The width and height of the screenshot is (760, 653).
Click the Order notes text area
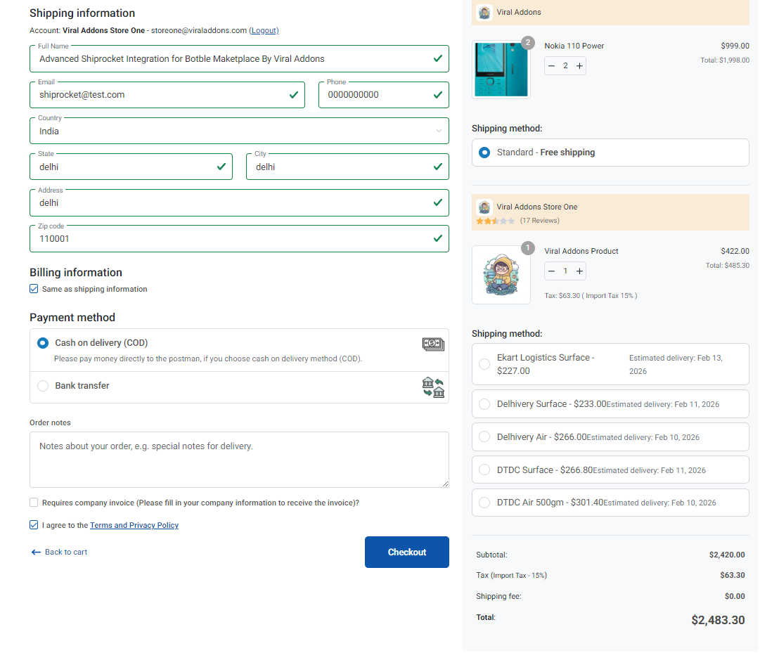tap(240, 460)
